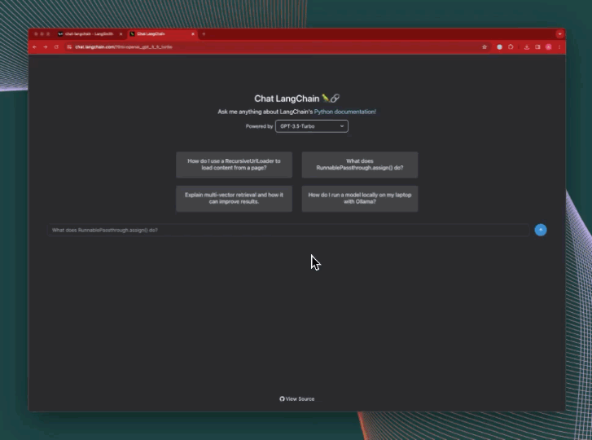Open the pink profile avatar
The width and height of the screenshot is (592, 440).
pos(548,46)
